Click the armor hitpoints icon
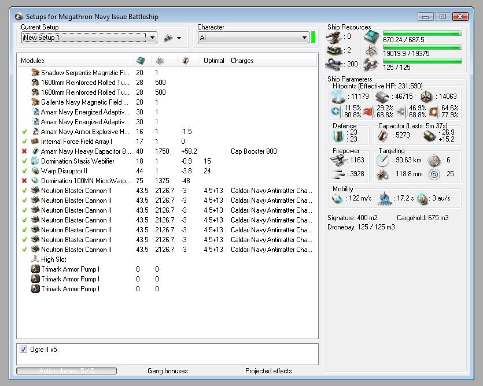 coord(382,96)
